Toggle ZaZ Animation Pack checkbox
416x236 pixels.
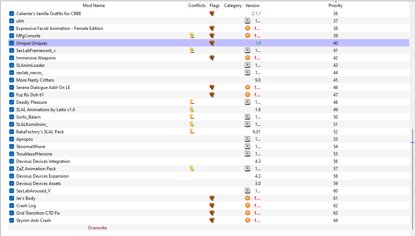12,168
